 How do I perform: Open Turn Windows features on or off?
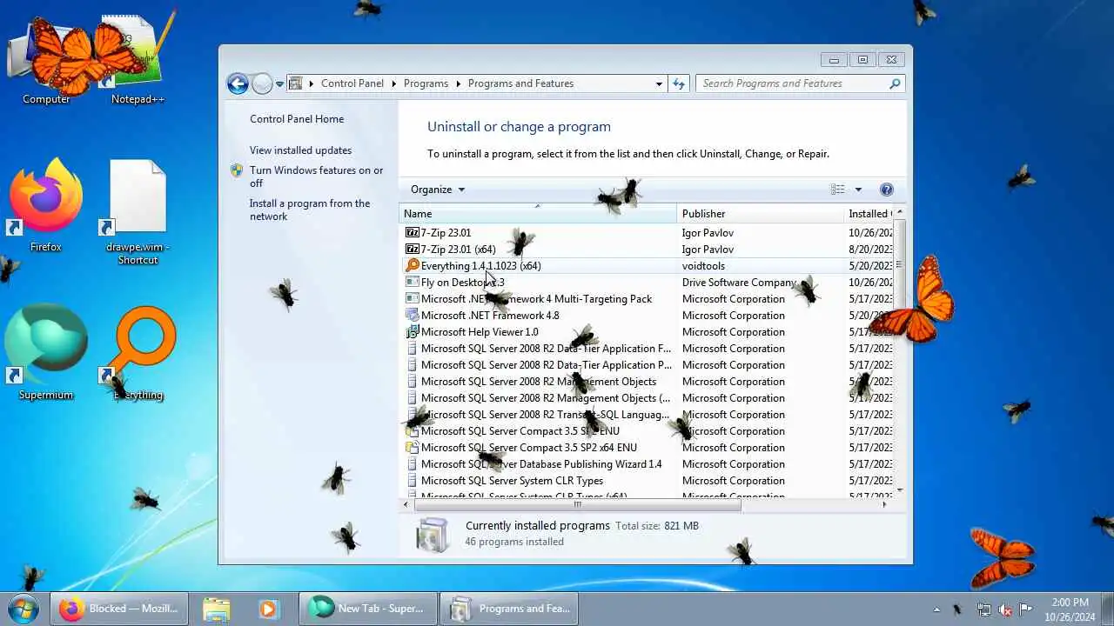316,176
